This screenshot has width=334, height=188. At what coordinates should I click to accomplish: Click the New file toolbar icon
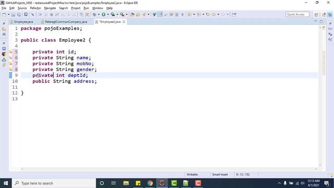[x=4, y=15]
